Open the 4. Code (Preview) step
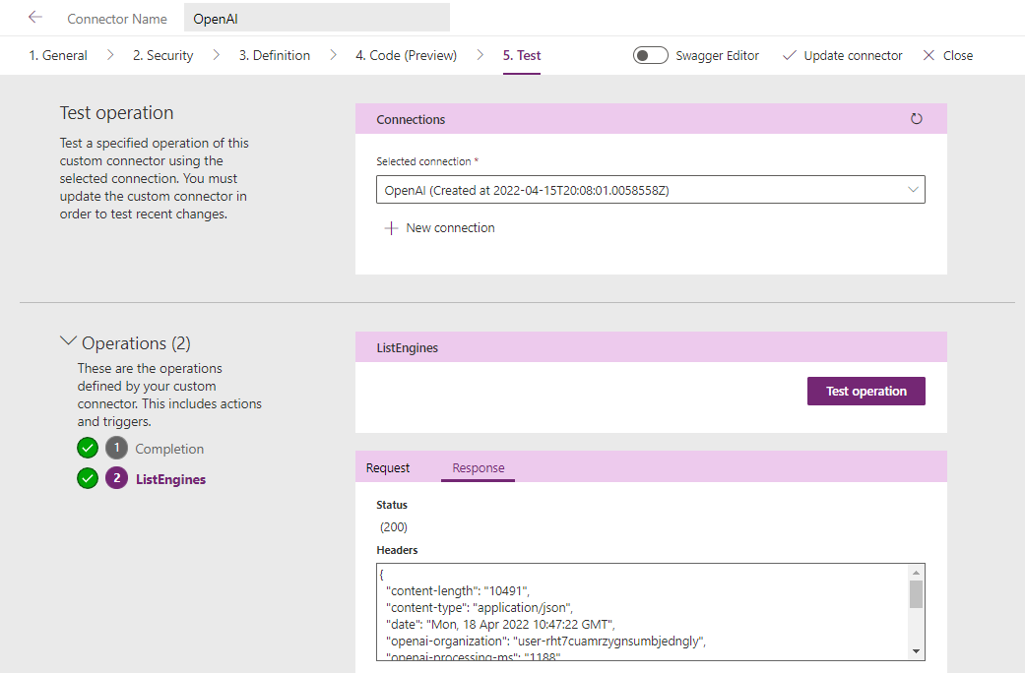Screen dimensions: 1025x673 click(406, 56)
